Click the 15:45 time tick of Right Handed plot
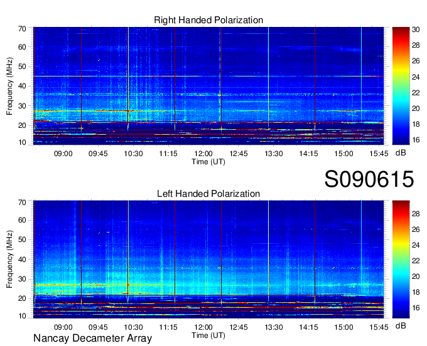The width and height of the screenshot is (427, 346). 379,154
